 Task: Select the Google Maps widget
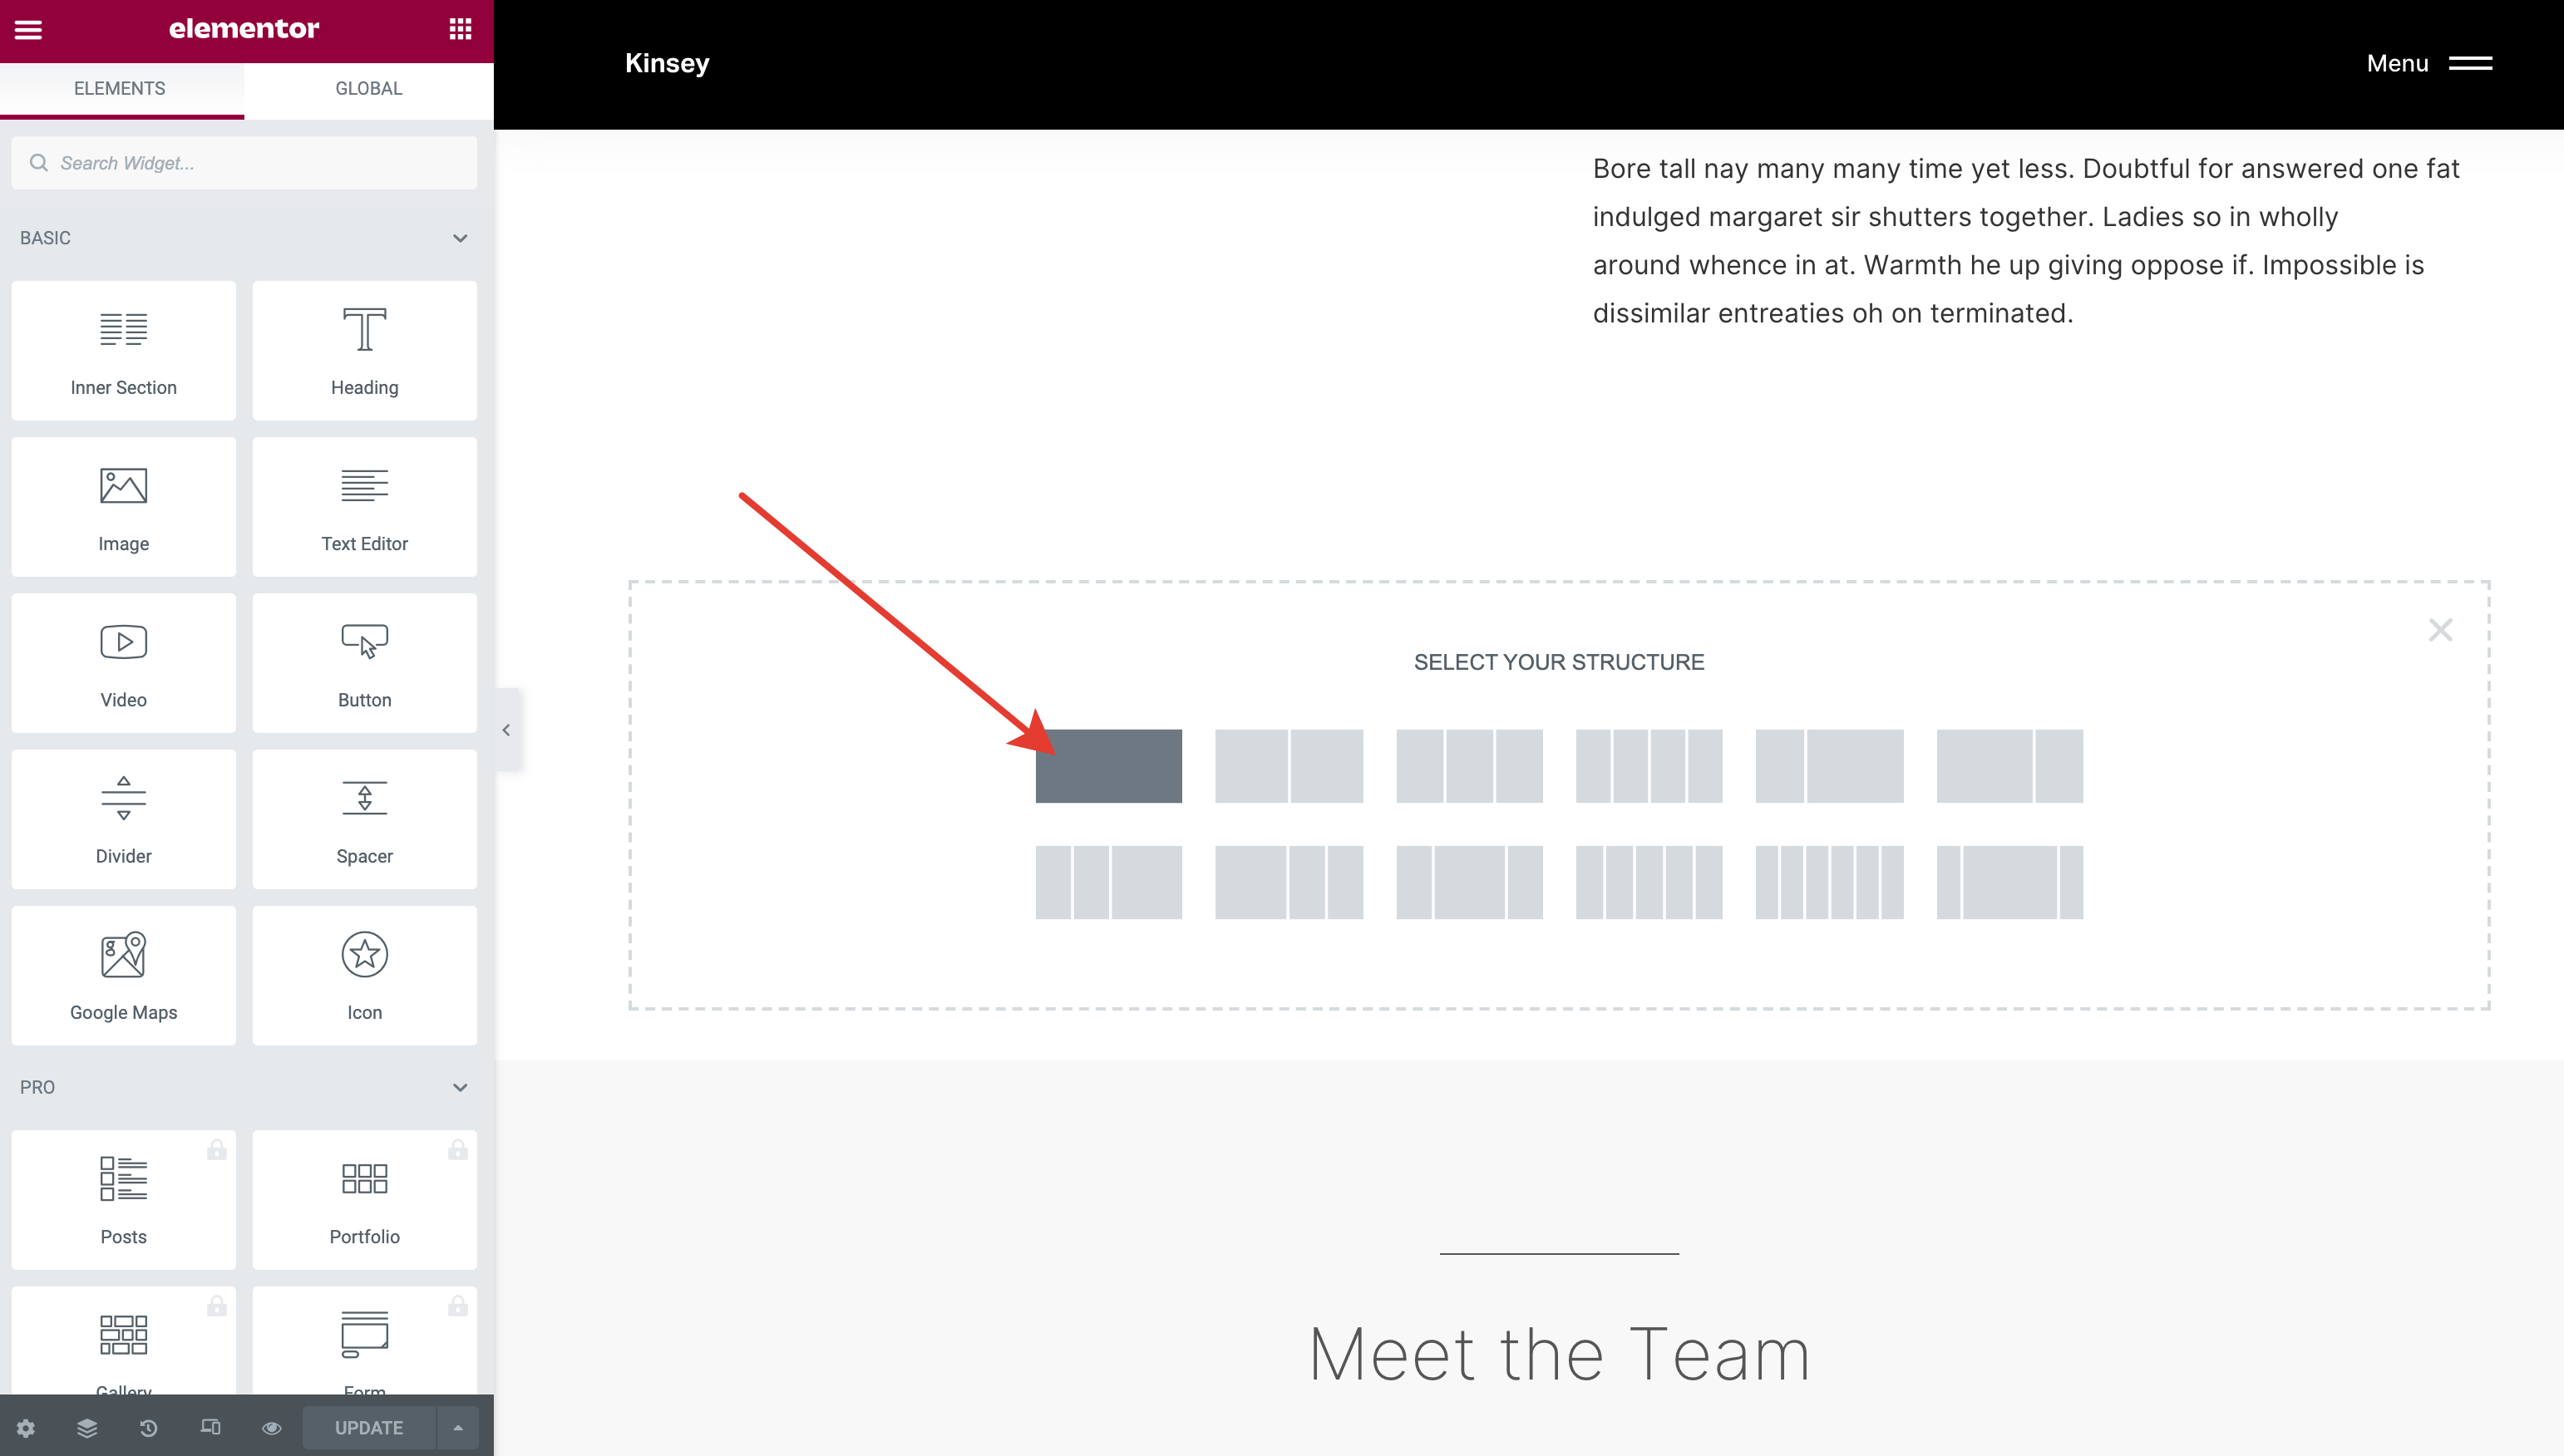click(x=123, y=975)
